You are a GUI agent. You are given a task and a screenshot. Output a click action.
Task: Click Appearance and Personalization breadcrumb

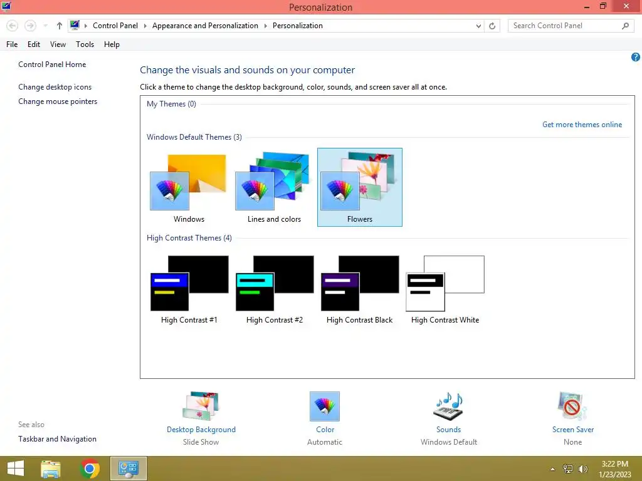[x=205, y=25]
